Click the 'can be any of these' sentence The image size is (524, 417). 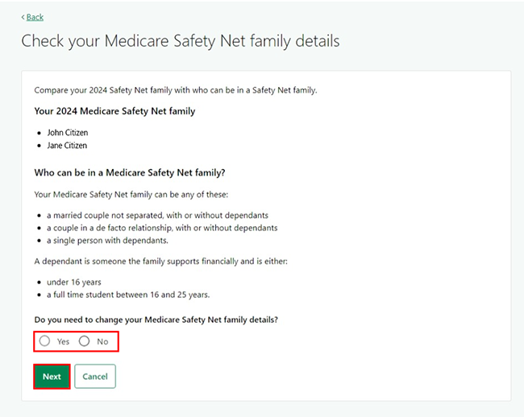[x=119, y=194]
